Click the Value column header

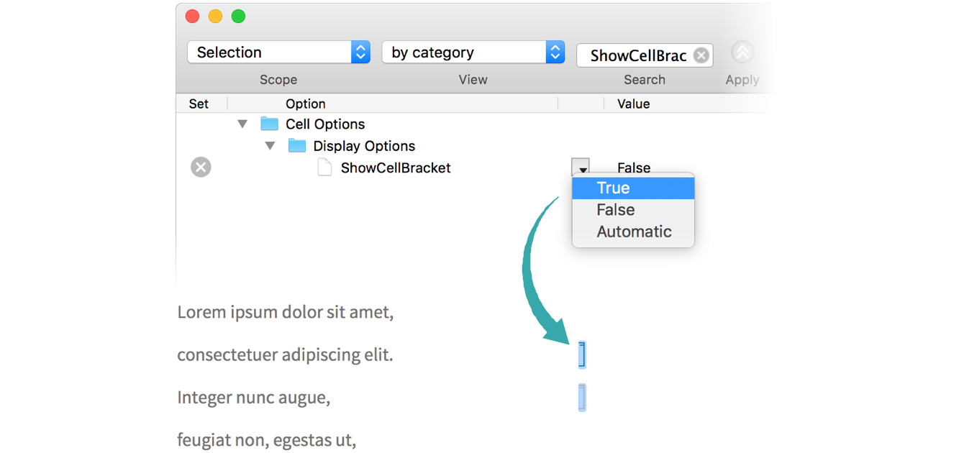tap(633, 104)
